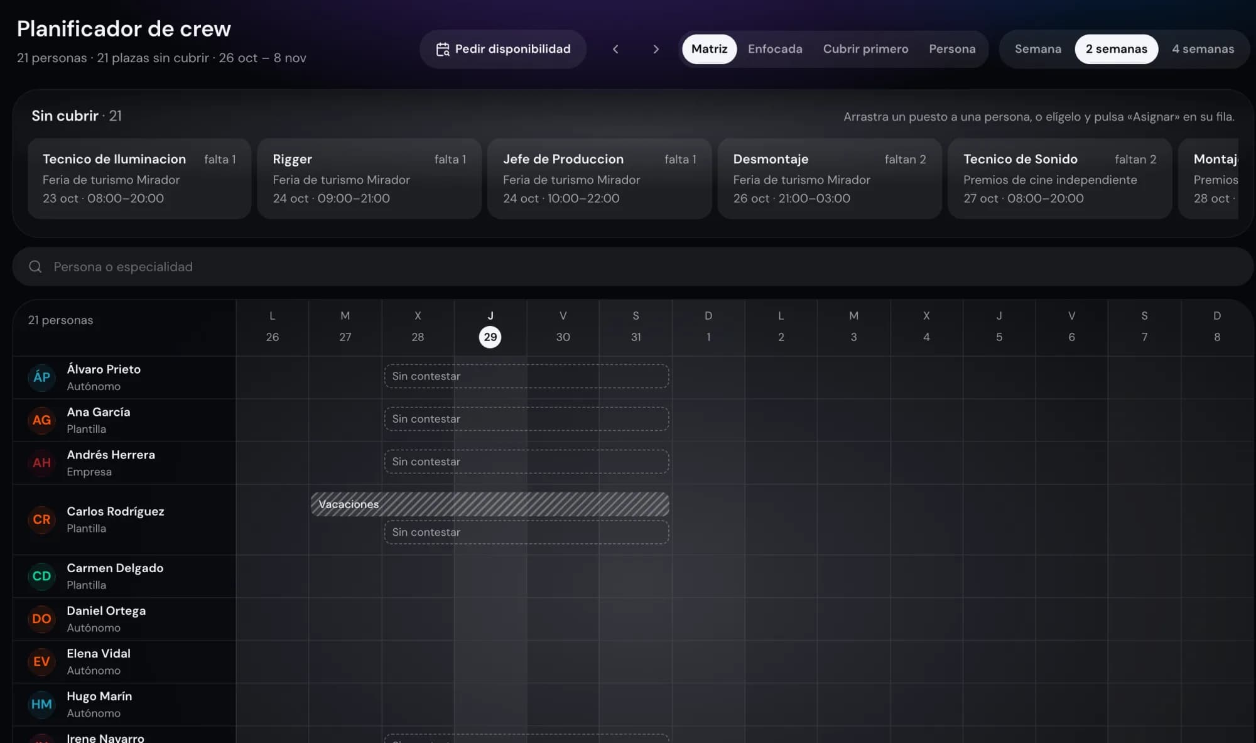Click the L 26 day column header
The width and height of the screenshot is (1256, 743).
coord(272,328)
